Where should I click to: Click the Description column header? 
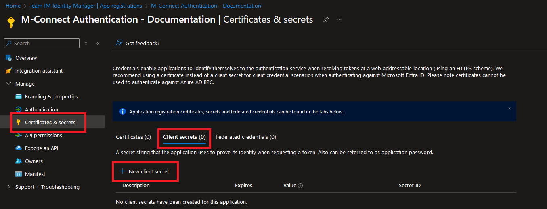click(136, 185)
